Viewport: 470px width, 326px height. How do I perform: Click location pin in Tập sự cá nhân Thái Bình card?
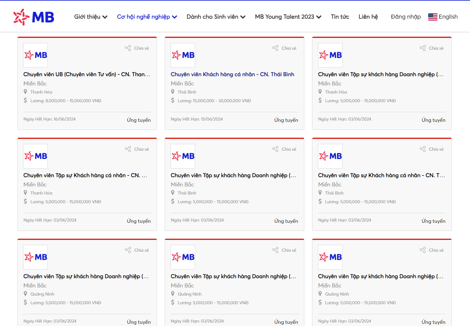(x=320, y=193)
